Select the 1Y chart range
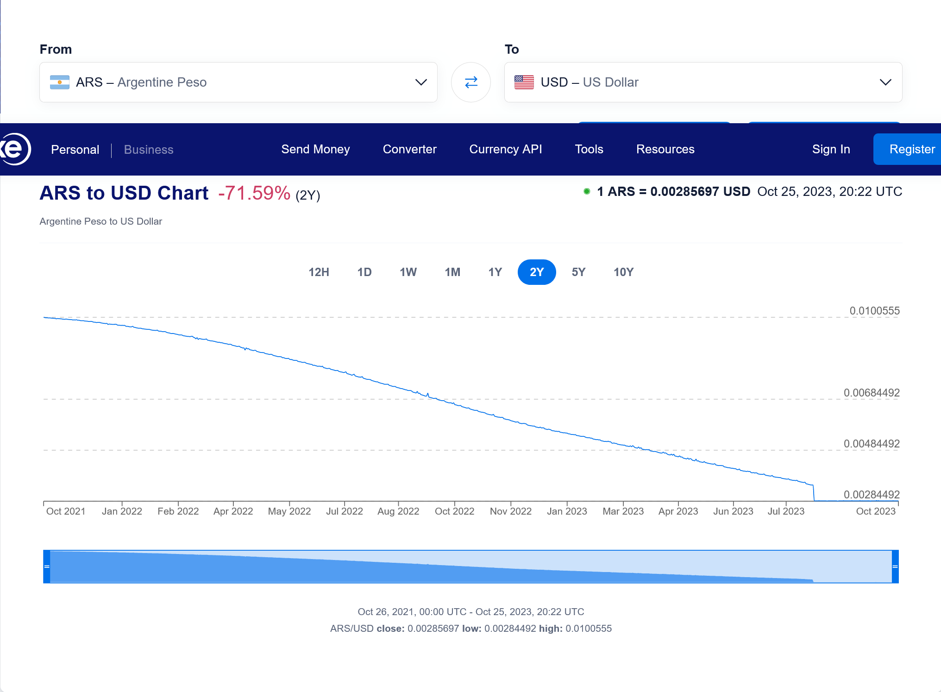941x692 pixels. 495,272
